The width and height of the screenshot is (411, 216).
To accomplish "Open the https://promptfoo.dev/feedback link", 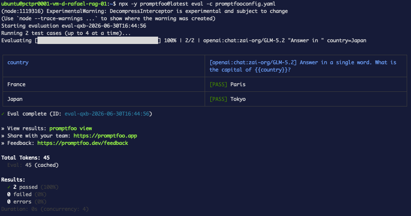I will (83, 143).
